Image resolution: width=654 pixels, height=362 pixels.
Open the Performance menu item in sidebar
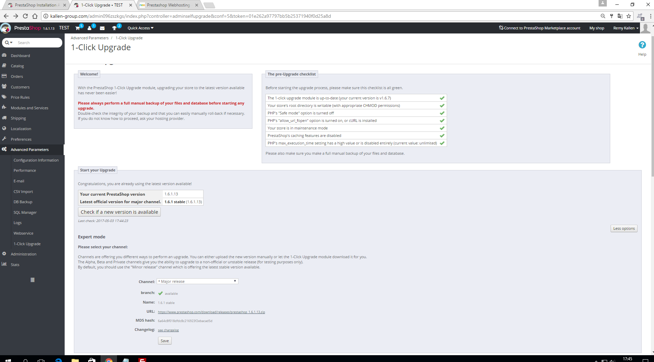(x=25, y=170)
